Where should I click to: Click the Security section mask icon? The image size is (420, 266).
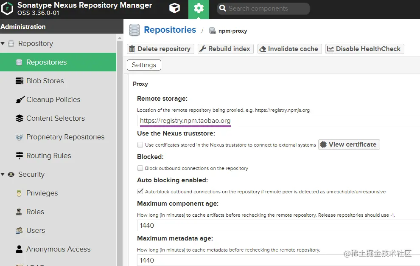click(x=11, y=174)
